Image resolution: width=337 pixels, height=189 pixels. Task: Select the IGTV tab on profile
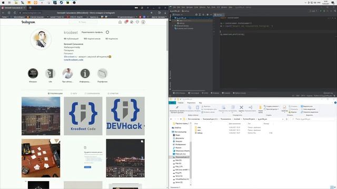(74, 93)
